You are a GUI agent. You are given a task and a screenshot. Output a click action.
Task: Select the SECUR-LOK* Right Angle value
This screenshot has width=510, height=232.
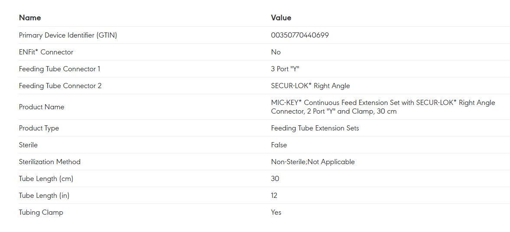coord(310,86)
